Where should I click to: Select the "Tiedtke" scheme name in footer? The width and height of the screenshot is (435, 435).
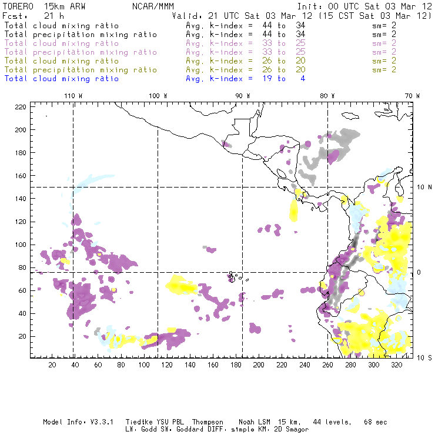(139, 422)
